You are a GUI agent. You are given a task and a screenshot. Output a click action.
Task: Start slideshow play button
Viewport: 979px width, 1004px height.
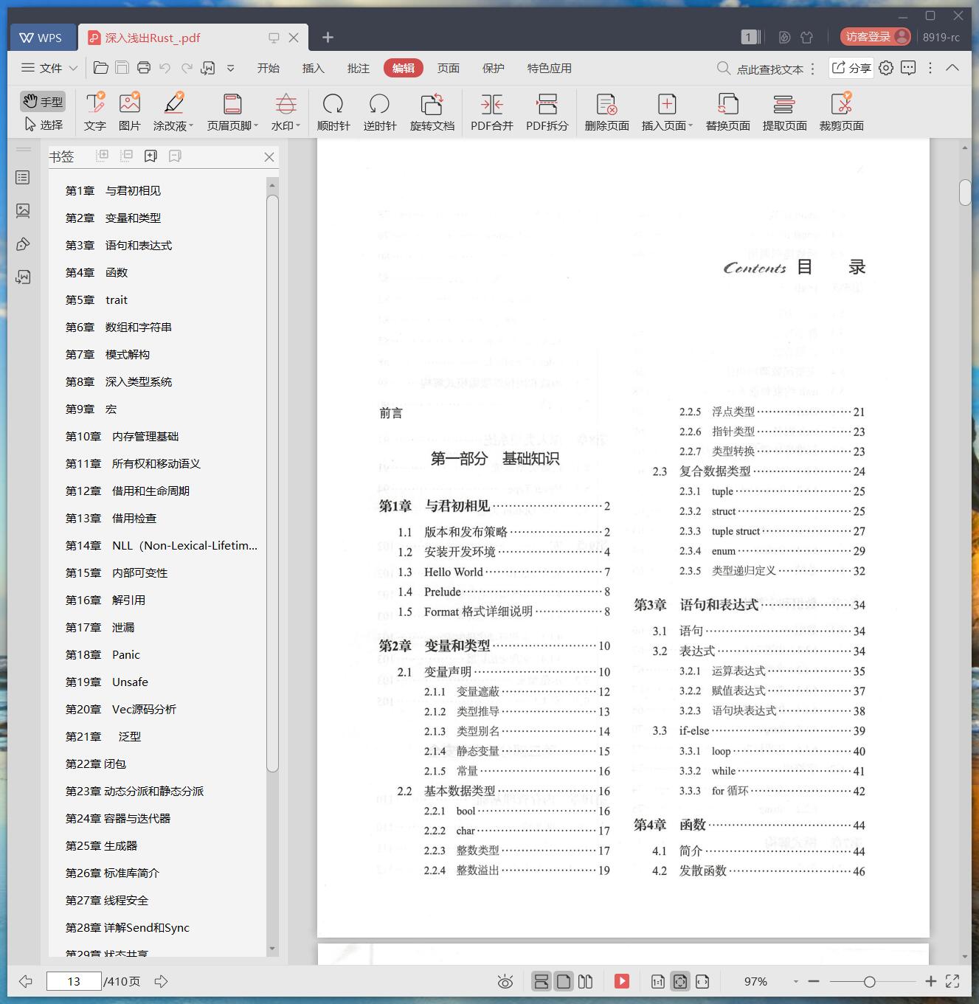pyautogui.click(x=622, y=981)
